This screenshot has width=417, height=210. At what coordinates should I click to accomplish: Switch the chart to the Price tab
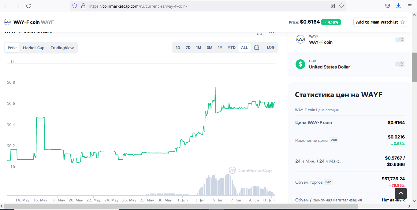point(12,48)
